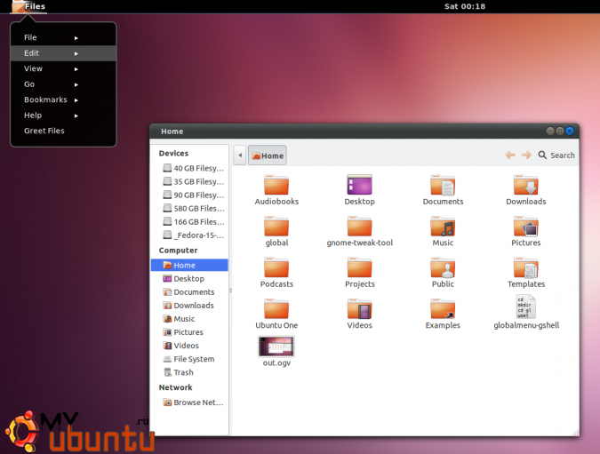The width and height of the screenshot is (600, 454).
Task: Select Documents in the sidebar
Action: click(x=188, y=291)
